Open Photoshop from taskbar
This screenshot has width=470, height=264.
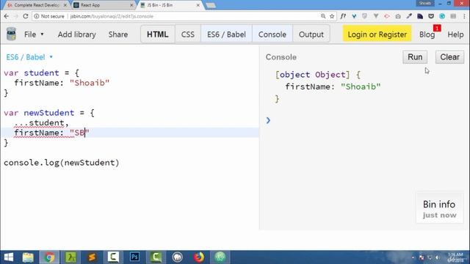pyautogui.click(x=134, y=257)
